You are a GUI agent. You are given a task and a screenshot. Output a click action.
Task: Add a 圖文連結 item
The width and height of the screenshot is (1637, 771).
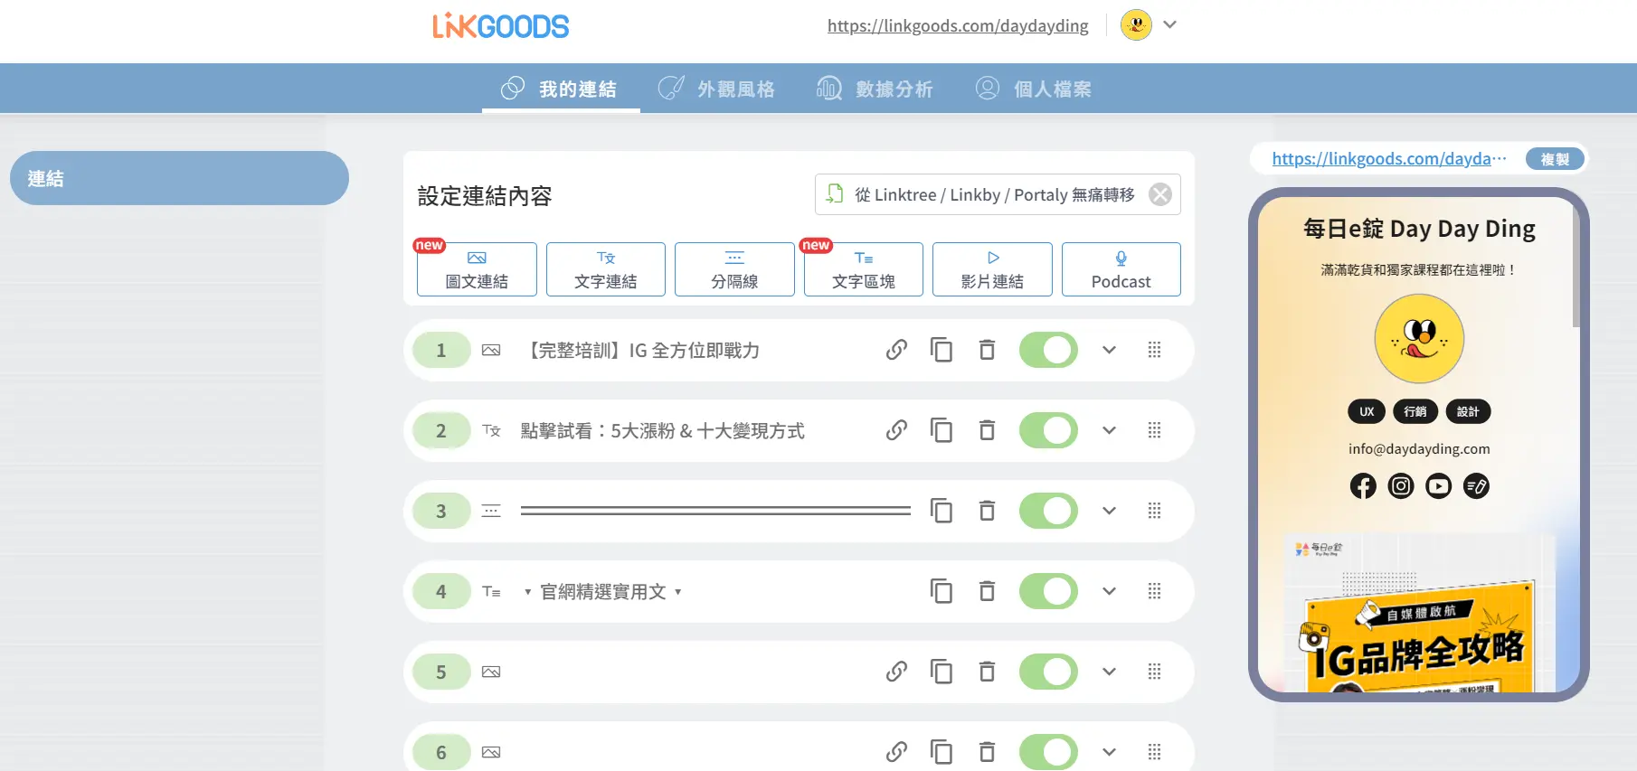tap(477, 269)
